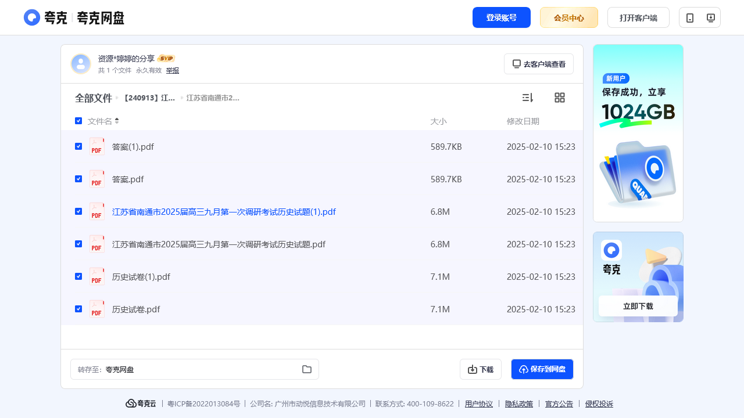The width and height of the screenshot is (744, 418).
Task: Open file name 答案.pdf
Action: point(128,179)
